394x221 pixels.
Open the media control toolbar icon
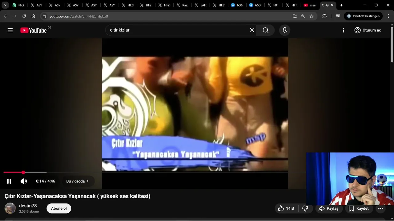click(338, 16)
